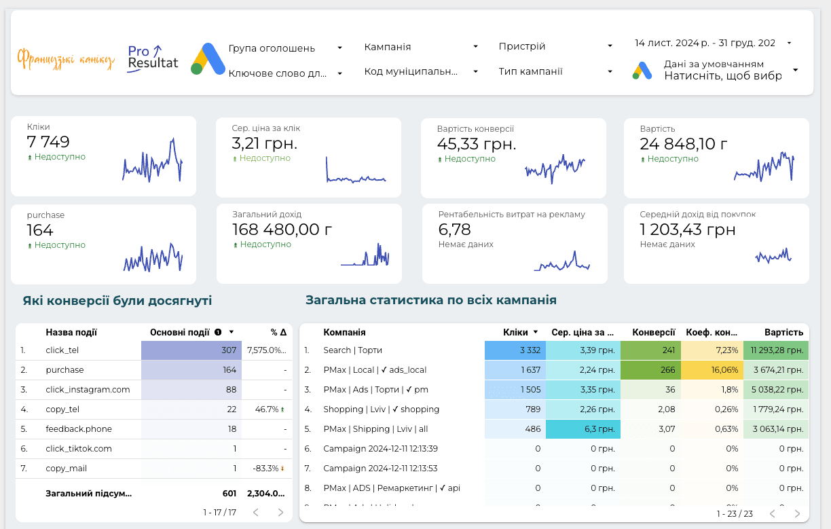Screen dimensions: 831x529
Task: Click the sort arrow beside Основні події header
Action: click(x=232, y=333)
